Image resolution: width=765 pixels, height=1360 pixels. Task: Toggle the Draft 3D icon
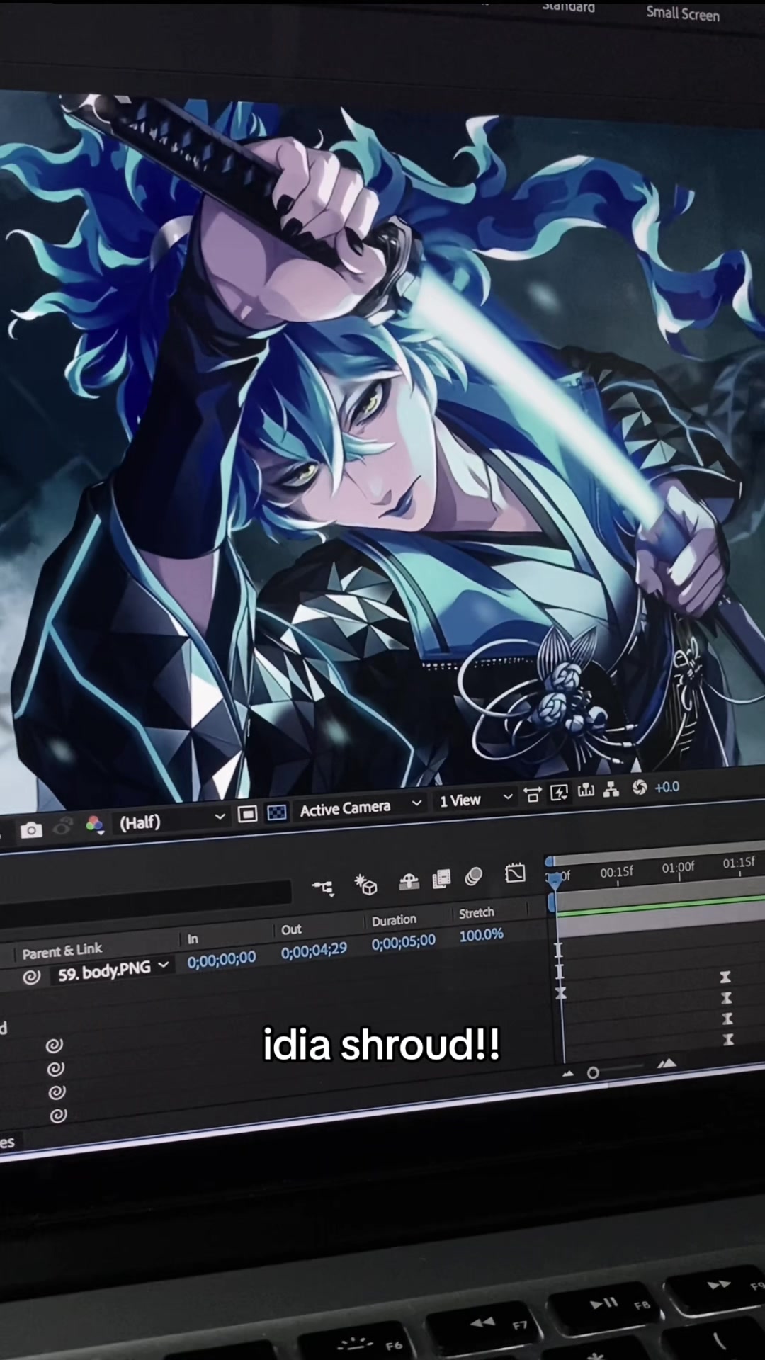366,884
